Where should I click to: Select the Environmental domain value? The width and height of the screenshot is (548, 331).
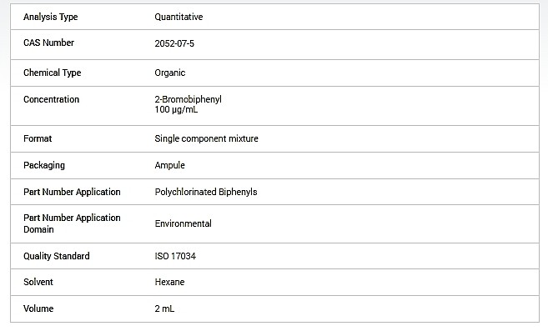tap(184, 223)
